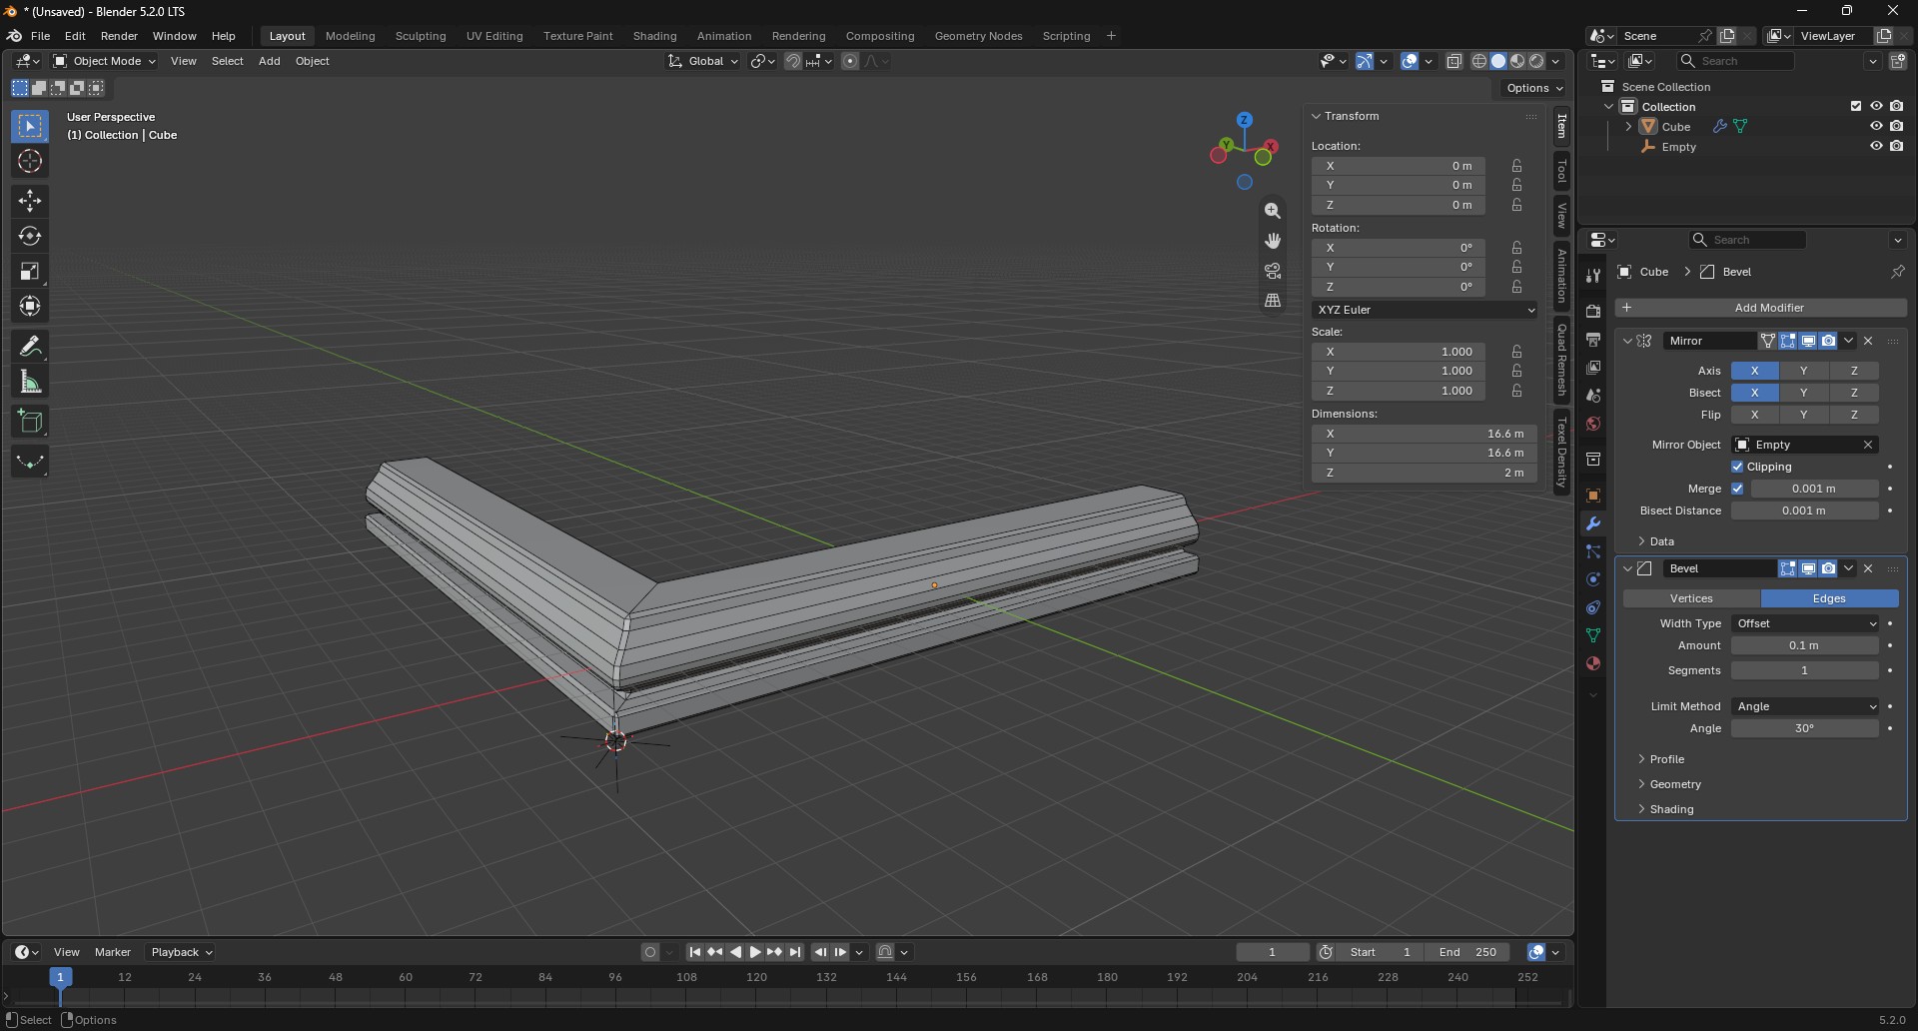The width and height of the screenshot is (1918, 1031).
Task: Open the Limit Method Angle dropdown
Action: coord(1806,706)
